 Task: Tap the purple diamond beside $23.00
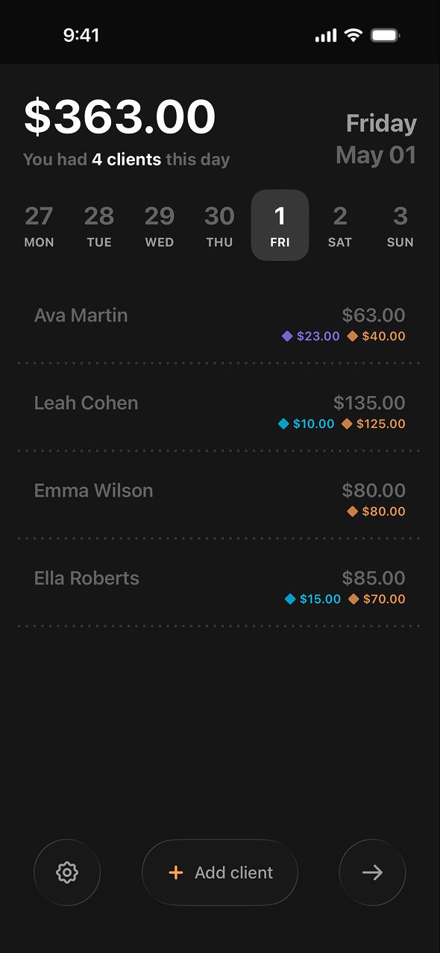(287, 336)
